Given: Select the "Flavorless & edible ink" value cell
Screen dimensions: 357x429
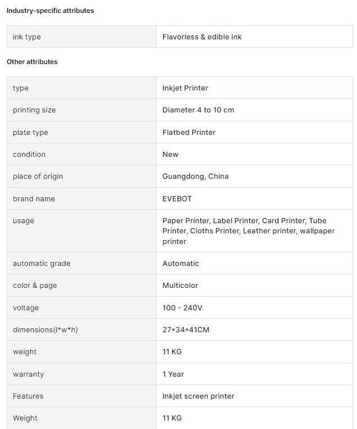Looking at the screenshot, I should 202,37.
